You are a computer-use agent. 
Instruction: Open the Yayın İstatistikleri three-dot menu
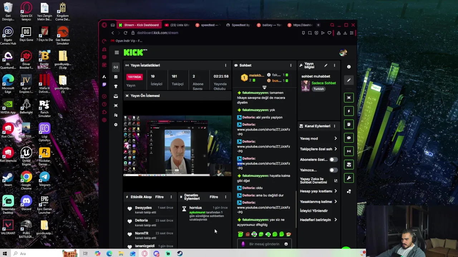[x=225, y=65]
